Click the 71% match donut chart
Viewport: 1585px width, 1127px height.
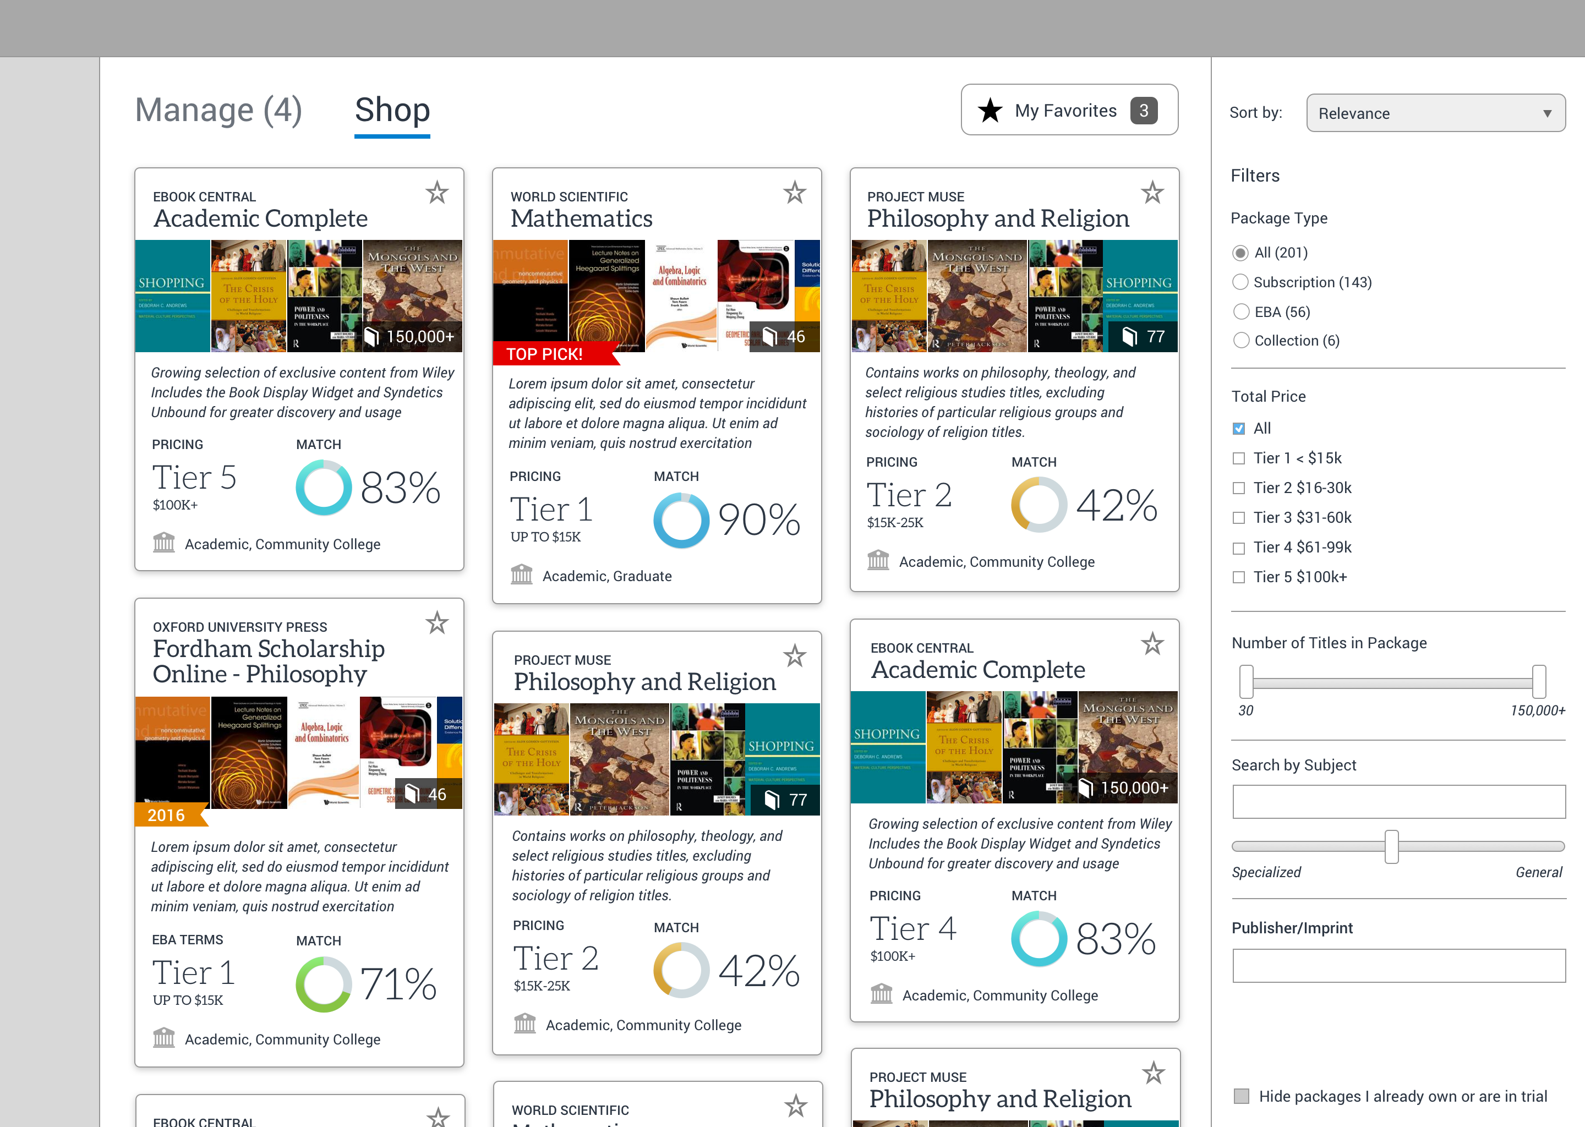click(x=324, y=984)
